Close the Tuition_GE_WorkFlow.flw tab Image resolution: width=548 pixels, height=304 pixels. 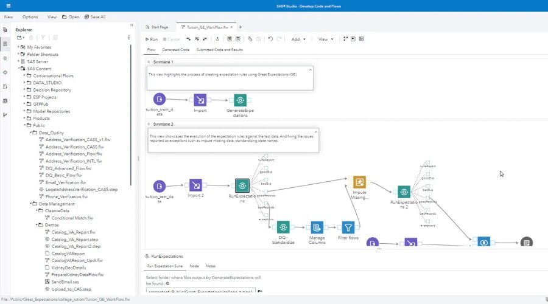pos(231,27)
